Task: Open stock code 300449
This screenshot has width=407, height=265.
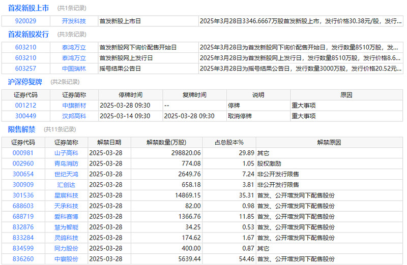Action: point(26,116)
